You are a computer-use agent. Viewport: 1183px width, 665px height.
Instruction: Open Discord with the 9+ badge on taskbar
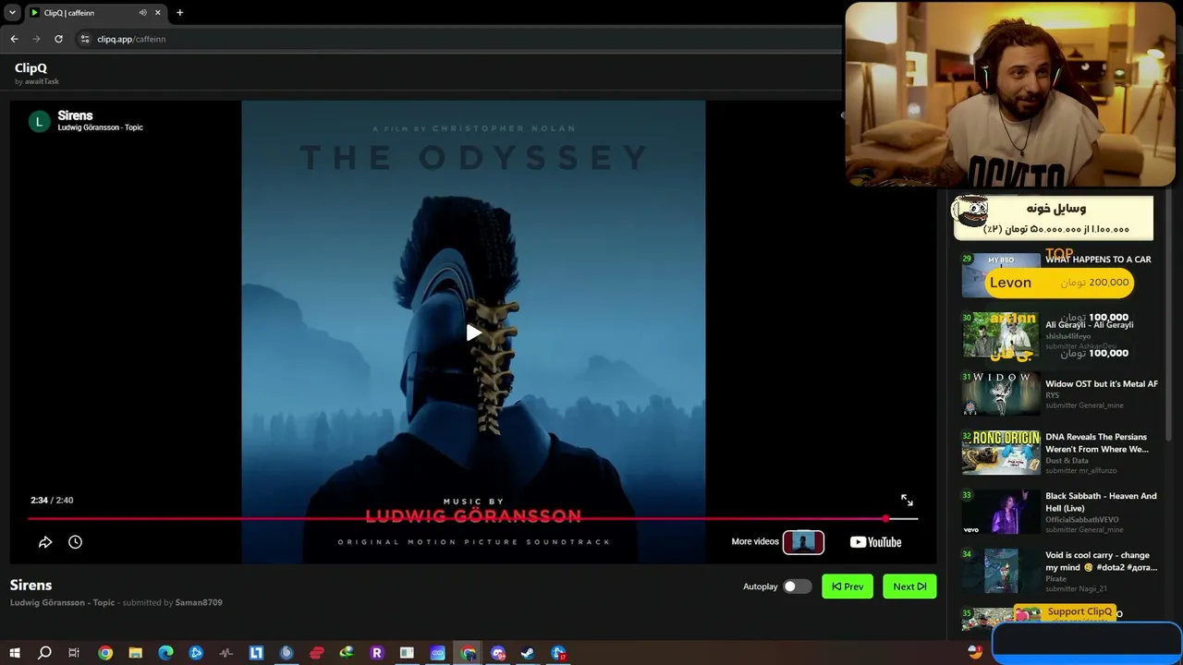pyautogui.click(x=498, y=653)
